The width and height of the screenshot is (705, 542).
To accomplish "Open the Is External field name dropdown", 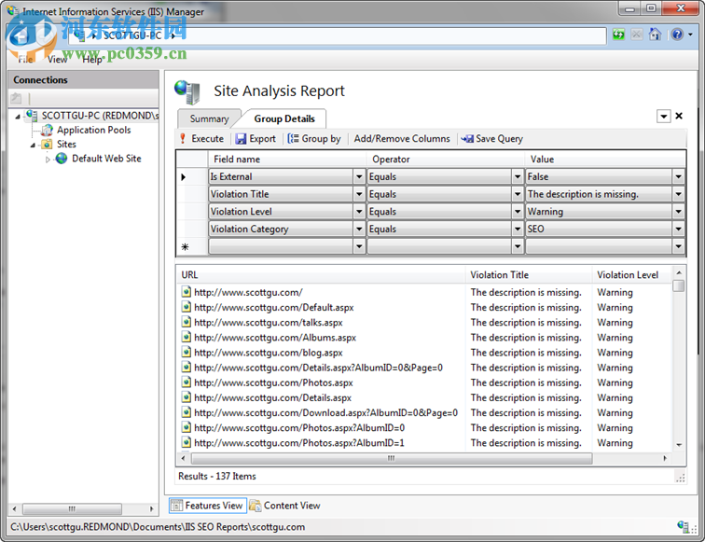I will coord(359,177).
